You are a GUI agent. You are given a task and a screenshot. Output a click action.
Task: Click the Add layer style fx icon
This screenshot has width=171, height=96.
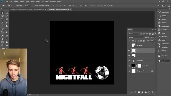click(x=135, y=92)
